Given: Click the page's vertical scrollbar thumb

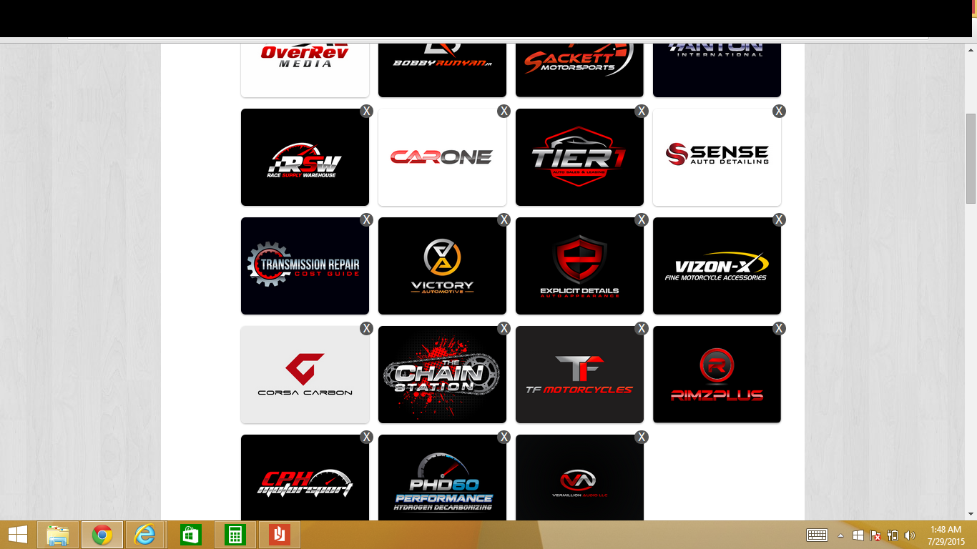Looking at the screenshot, I should click(x=971, y=157).
